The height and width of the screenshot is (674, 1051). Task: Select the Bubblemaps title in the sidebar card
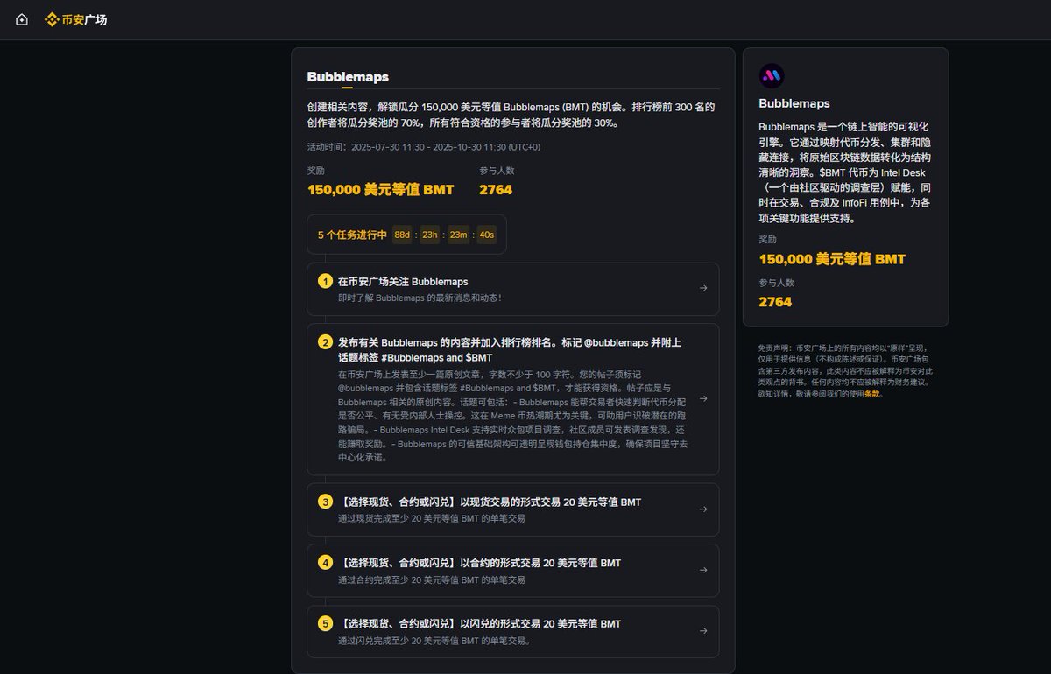(x=794, y=103)
